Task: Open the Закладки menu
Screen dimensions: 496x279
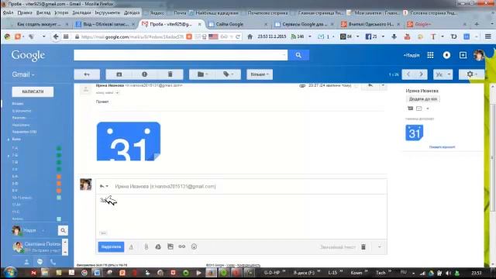Action: pos(81,12)
